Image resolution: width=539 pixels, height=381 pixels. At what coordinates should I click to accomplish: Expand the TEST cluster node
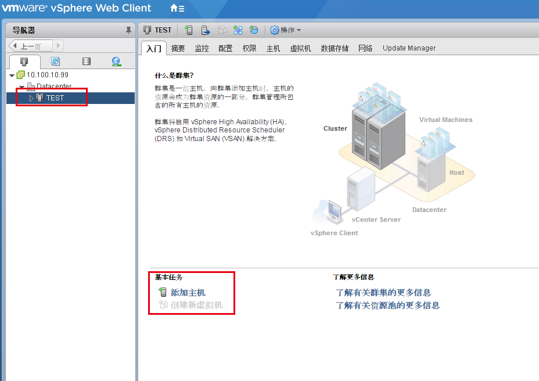[31, 98]
